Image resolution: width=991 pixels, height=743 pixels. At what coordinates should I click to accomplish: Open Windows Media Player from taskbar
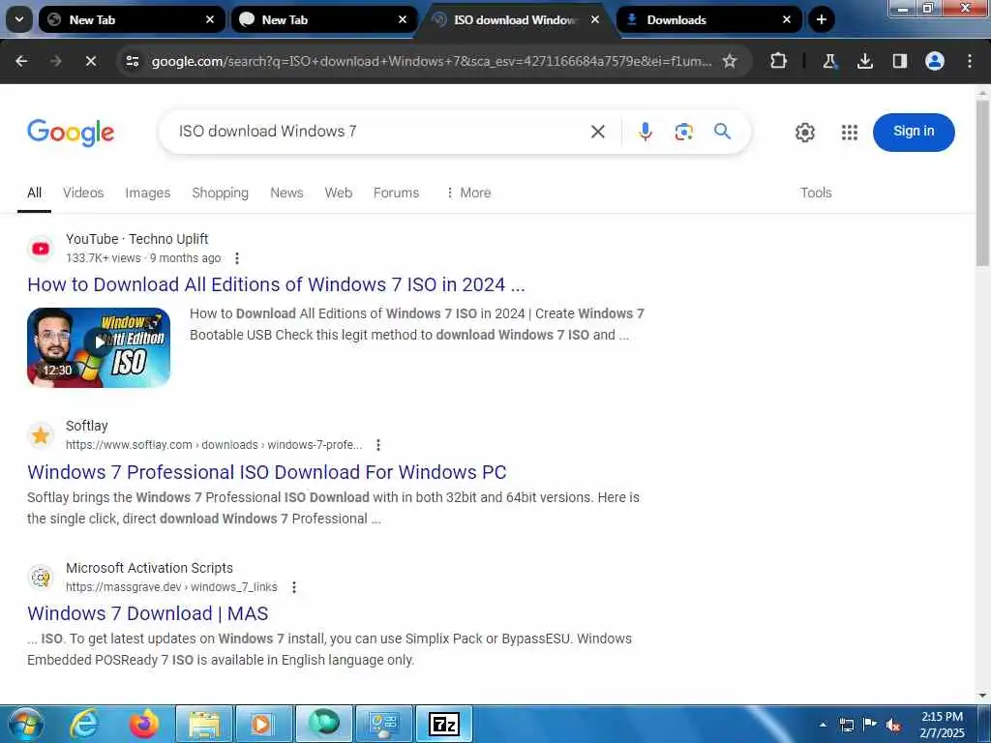[263, 724]
